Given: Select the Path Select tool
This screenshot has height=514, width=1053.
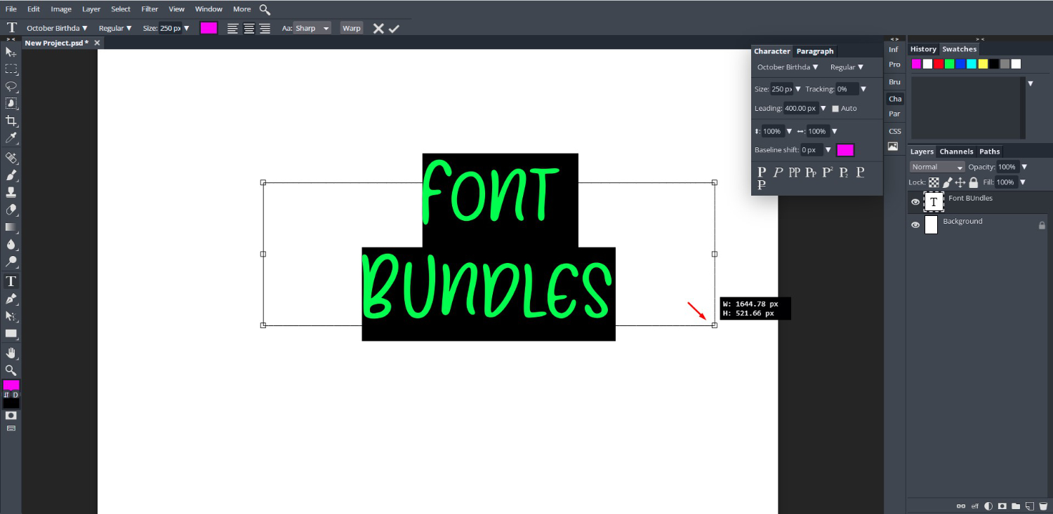Looking at the screenshot, I should (11, 316).
